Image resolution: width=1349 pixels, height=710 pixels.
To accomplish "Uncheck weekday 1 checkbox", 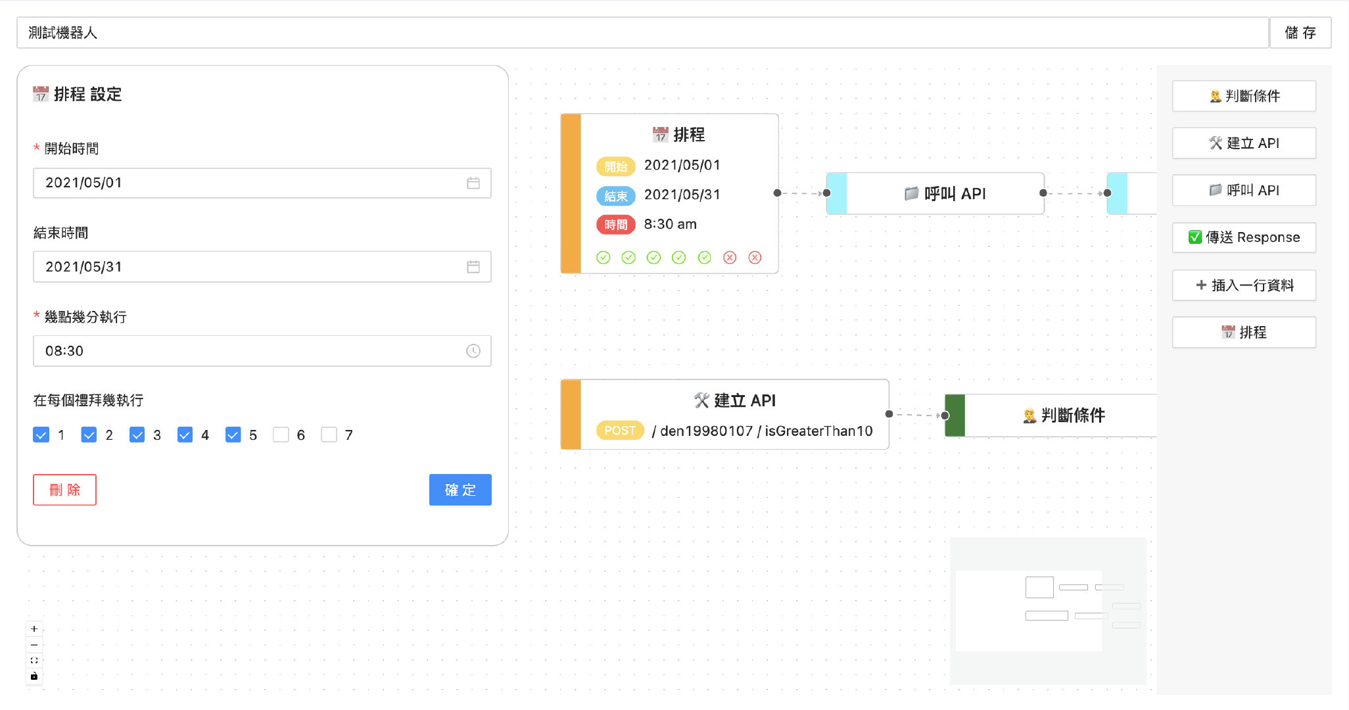I will (x=41, y=435).
